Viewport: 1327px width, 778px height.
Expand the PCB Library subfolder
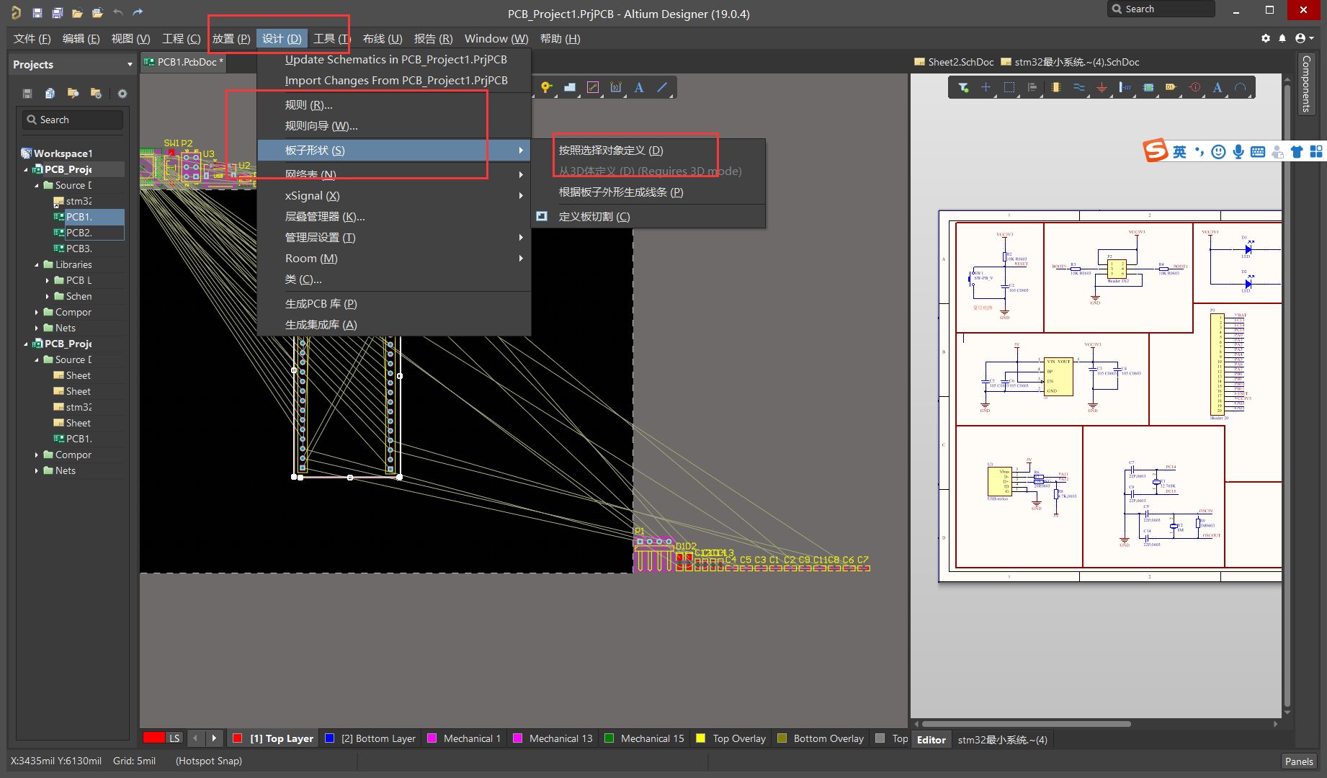pyautogui.click(x=48, y=281)
